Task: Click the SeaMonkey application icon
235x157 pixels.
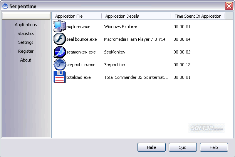Action: coord(60,52)
